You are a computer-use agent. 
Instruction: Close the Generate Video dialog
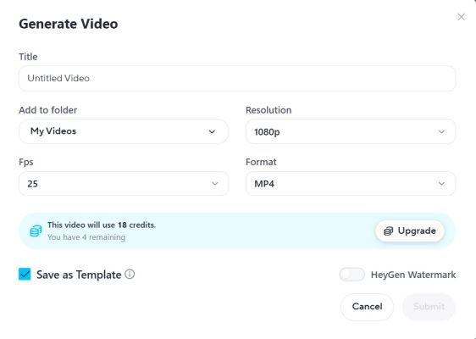461,17
